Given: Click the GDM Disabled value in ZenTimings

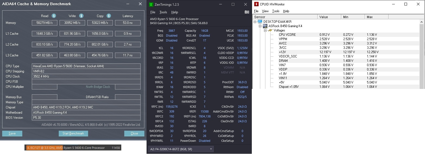Looking at the screenshot, I should pyautogui.click(x=172, y=40).
